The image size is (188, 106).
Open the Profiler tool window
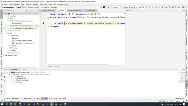(x=63, y=98)
